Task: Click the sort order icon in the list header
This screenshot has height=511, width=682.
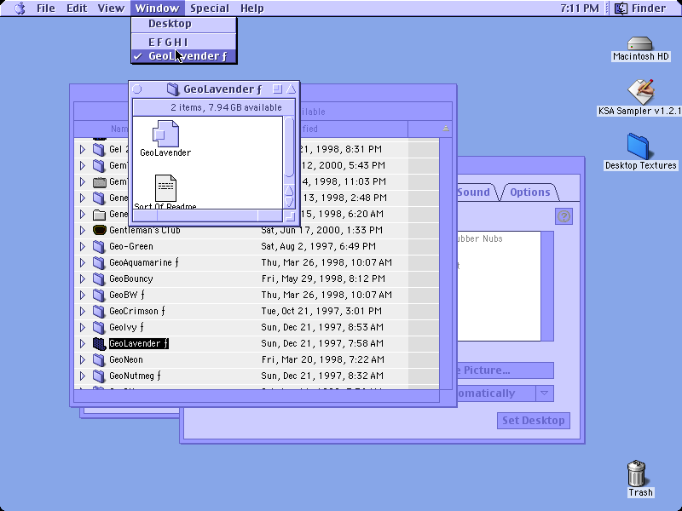Action: click(x=445, y=129)
